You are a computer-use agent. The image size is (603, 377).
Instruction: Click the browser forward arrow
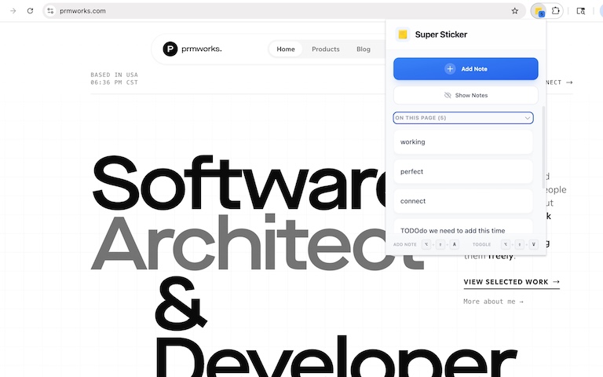click(x=13, y=11)
